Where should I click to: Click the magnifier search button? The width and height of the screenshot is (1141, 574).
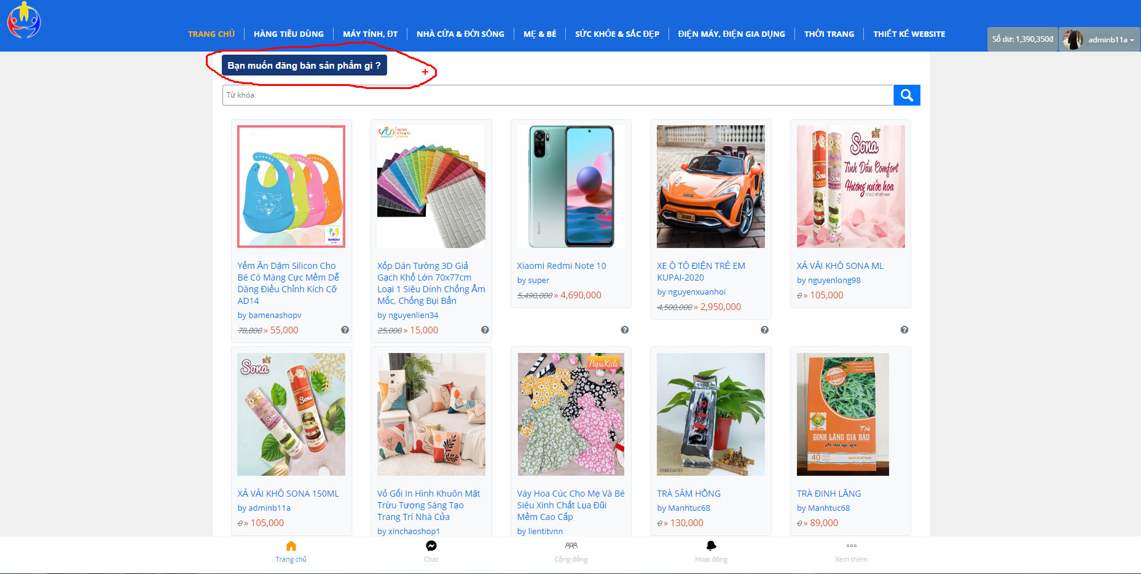click(x=906, y=95)
